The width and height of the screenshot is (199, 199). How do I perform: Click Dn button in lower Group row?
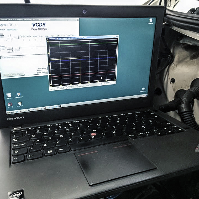coord(10,51)
